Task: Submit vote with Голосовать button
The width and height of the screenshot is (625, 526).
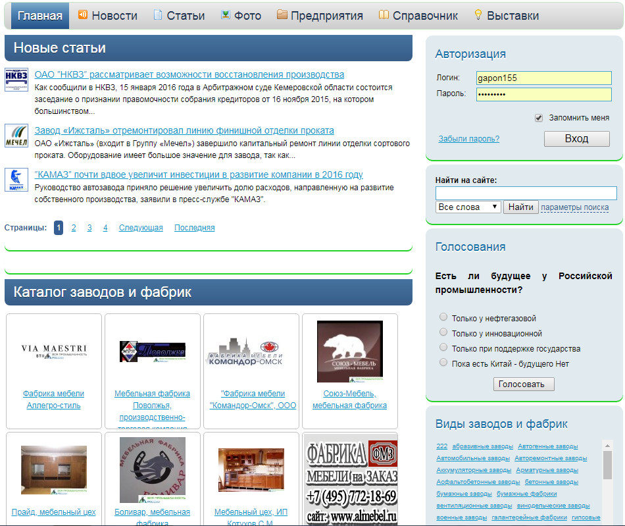Action: (524, 384)
